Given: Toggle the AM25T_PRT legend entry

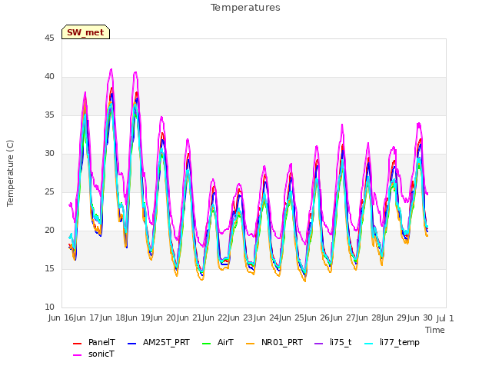Looking at the screenshot, I should [x=158, y=342].
